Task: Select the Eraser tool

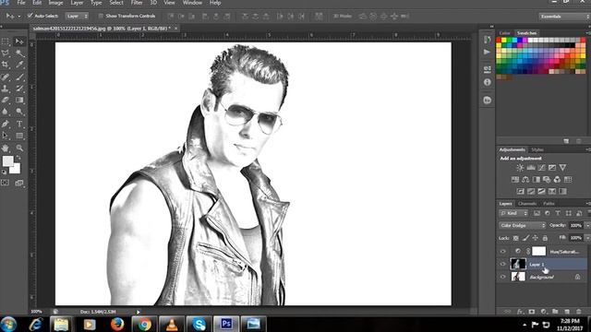Action: (x=6, y=101)
